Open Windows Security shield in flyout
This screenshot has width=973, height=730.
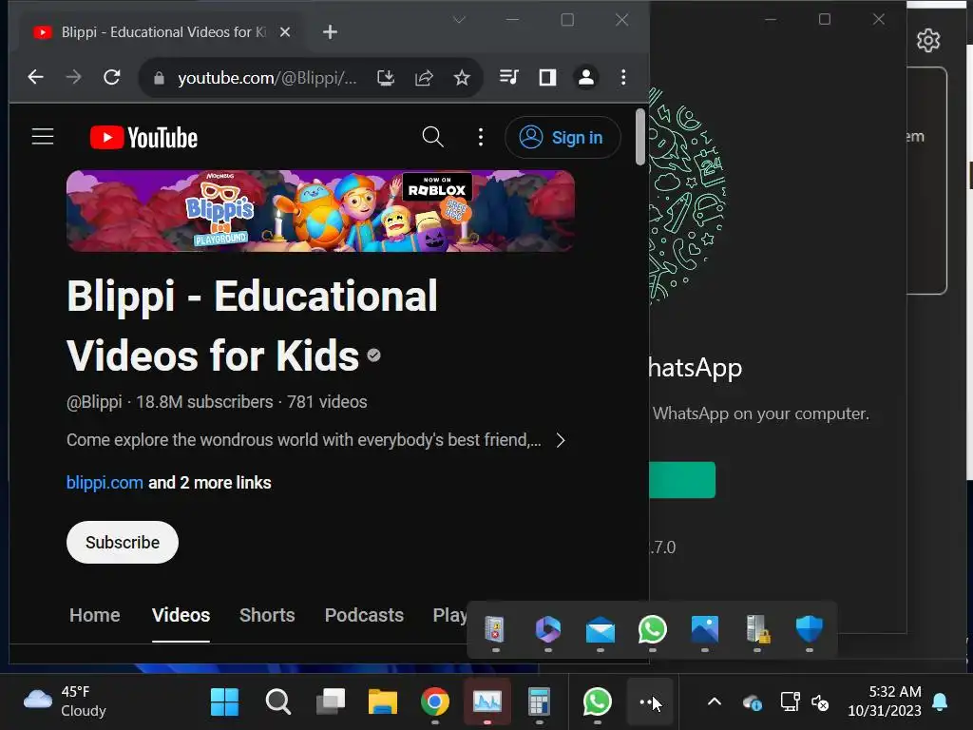[x=810, y=629]
